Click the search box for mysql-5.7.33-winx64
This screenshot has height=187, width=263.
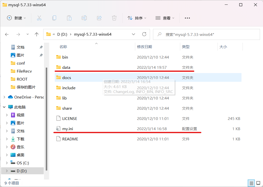coord(206,34)
